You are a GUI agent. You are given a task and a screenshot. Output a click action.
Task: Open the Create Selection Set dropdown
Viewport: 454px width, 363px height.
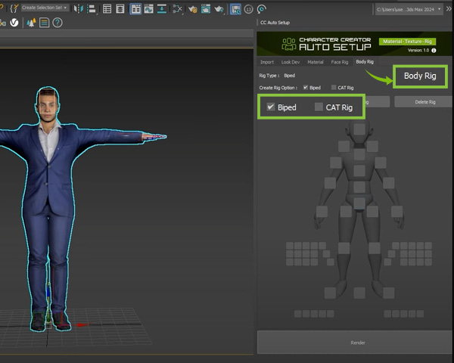coord(45,8)
